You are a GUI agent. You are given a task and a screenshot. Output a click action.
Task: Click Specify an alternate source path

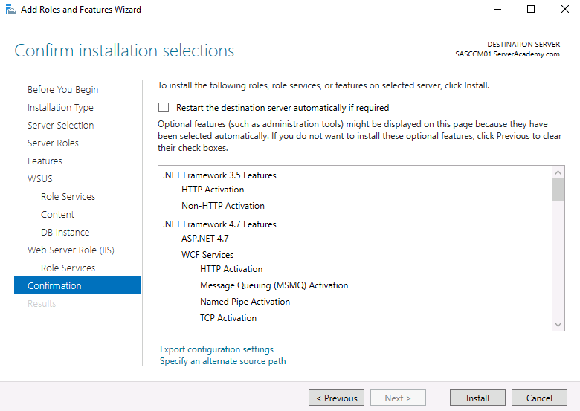coord(222,361)
